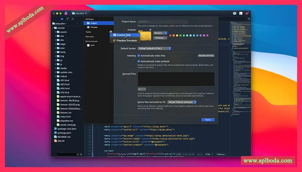Click the PHP environment item

click(x=92, y=45)
